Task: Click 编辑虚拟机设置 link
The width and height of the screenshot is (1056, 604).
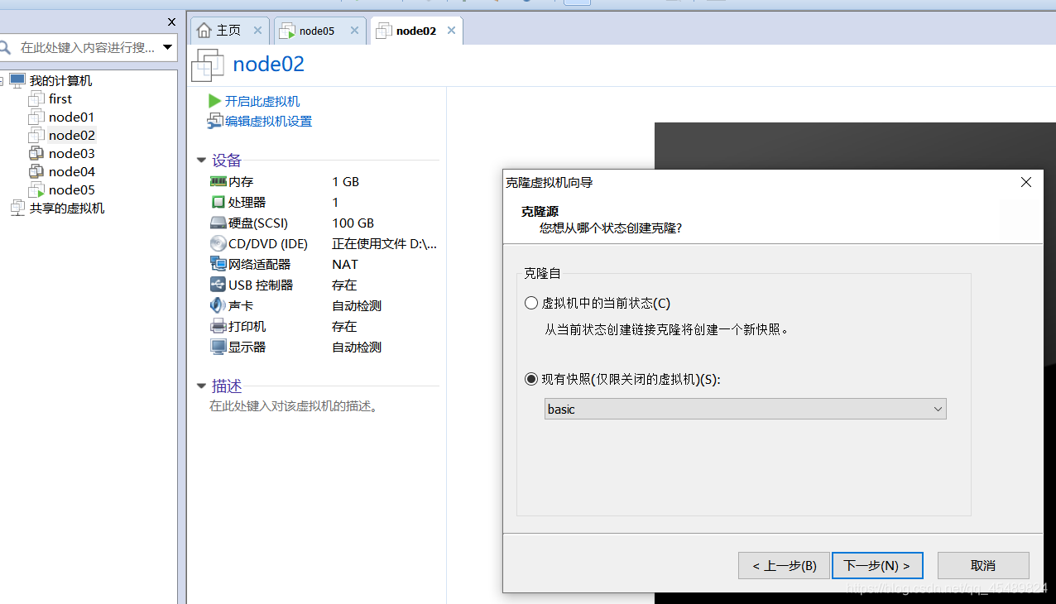Action: (269, 122)
